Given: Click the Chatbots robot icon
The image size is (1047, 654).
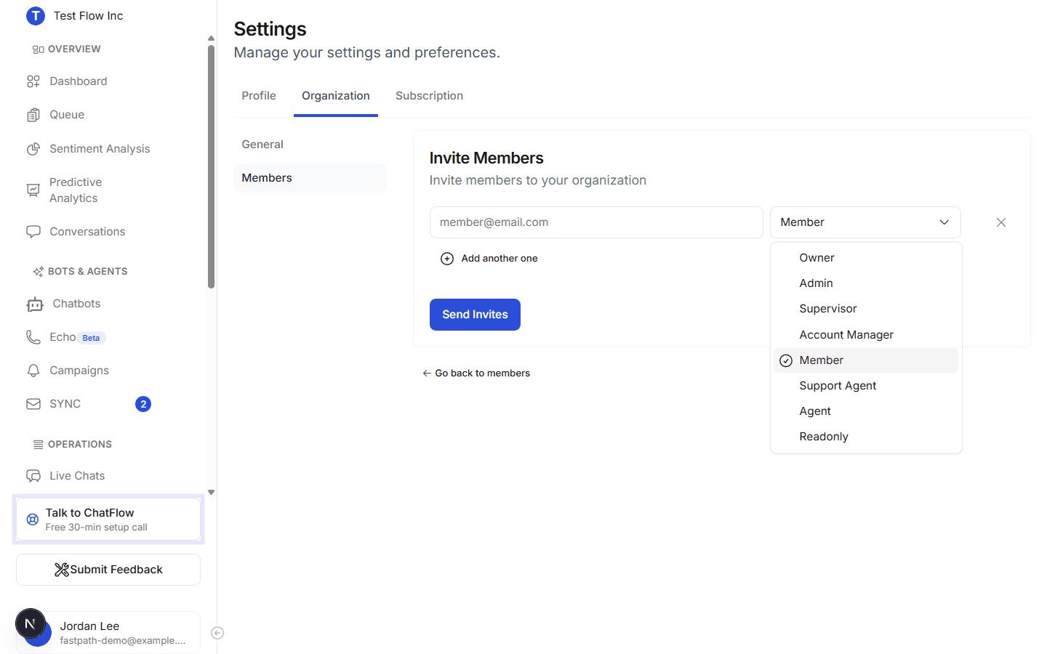Looking at the screenshot, I should [35, 304].
